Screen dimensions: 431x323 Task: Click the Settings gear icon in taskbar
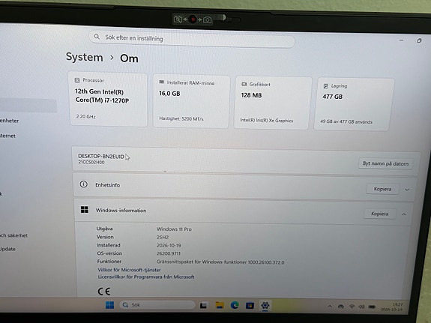265,306
